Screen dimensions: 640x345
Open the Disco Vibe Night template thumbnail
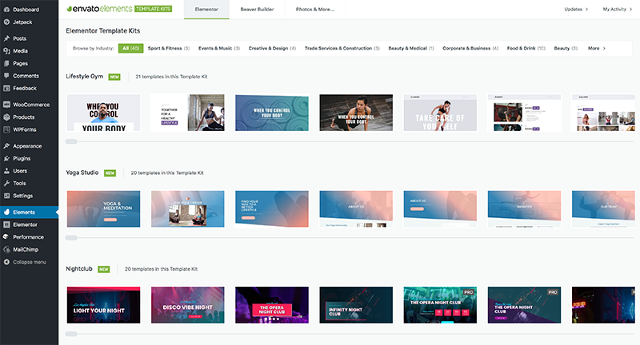click(187, 305)
